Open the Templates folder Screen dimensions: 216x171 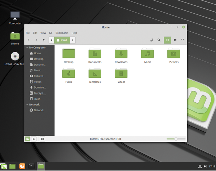(95, 73)
